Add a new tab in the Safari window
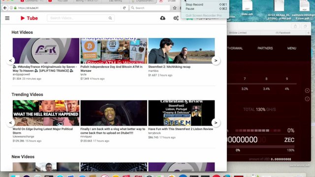The image size is (315, 177). (x=309, y=32)
